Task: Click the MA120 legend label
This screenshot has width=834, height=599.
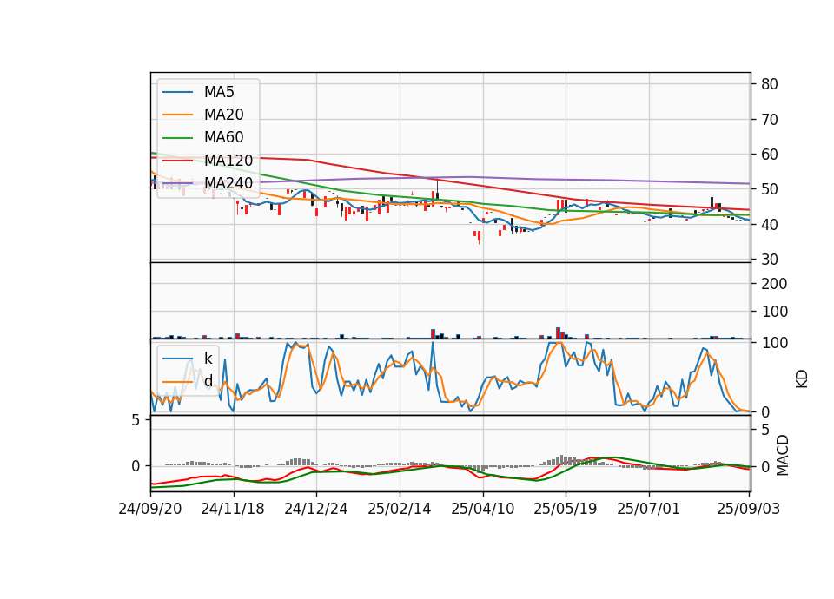Action: click(228, 160)
